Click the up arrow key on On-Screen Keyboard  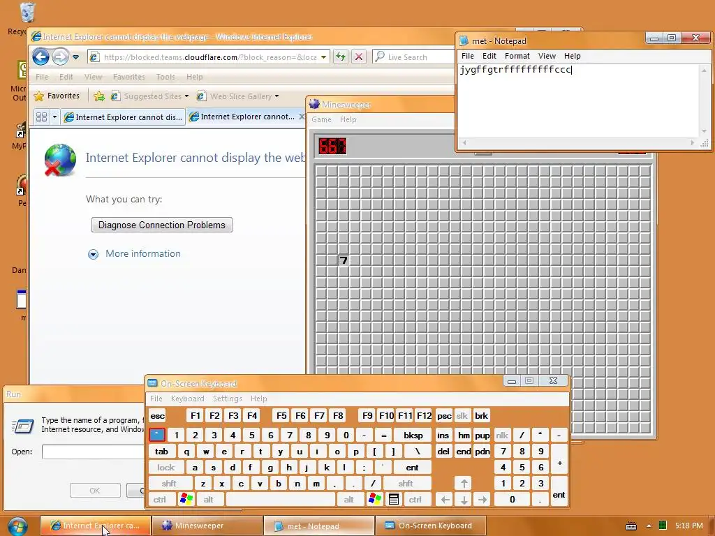click(464, 484)
